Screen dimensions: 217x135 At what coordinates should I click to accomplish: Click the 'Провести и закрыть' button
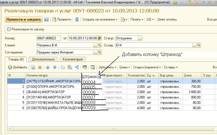23,19
